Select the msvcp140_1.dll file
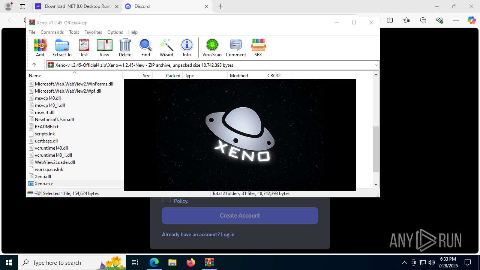480x270 pixels. pos(50,105)
